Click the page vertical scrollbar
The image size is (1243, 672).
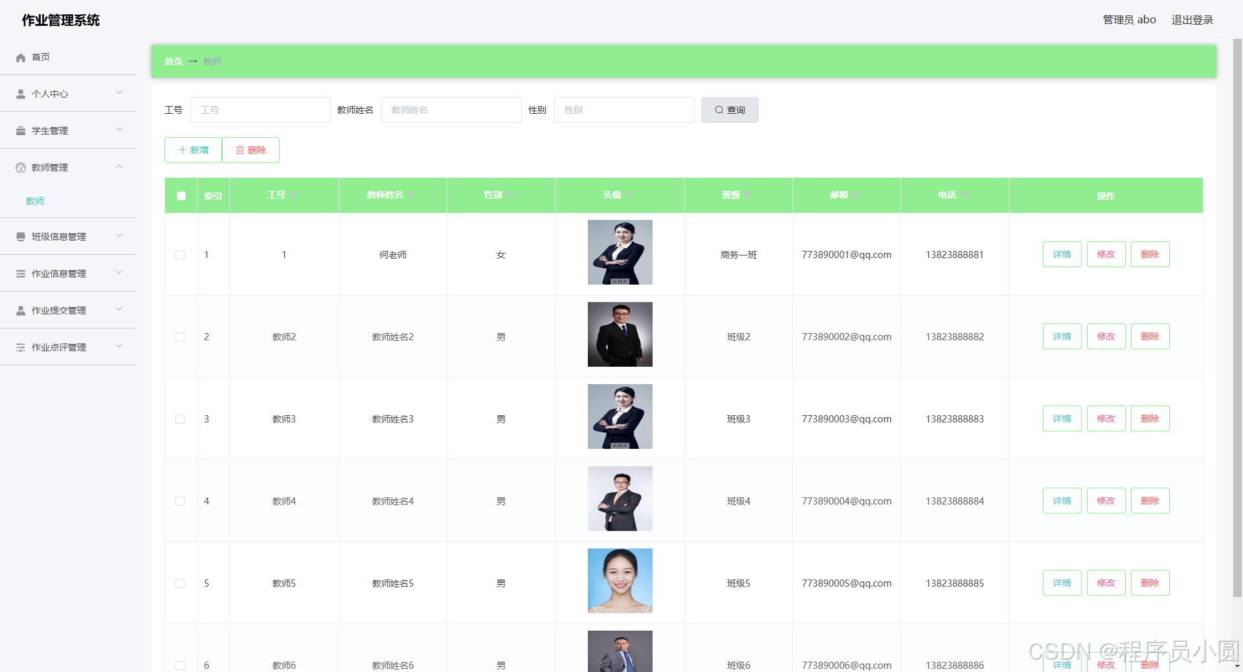click(x=1237, y=317)
